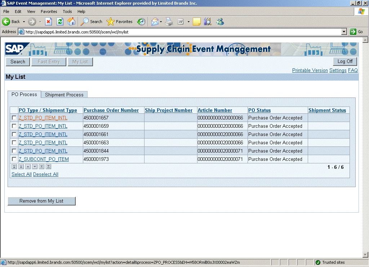Image resolution: width=369 pixels, height=267 pixels.
Task: Click the page icon in address bar
Action: 21,32
